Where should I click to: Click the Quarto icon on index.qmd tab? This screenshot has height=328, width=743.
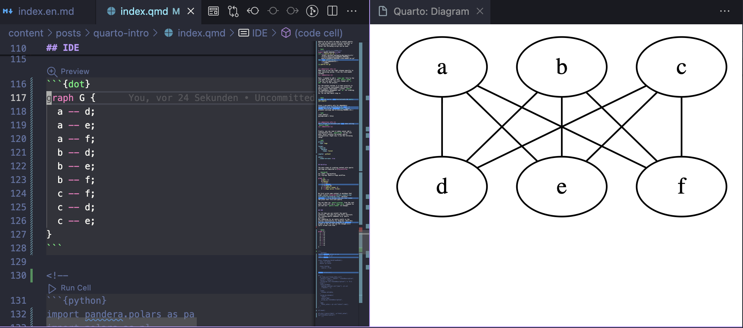coord(111,11)
